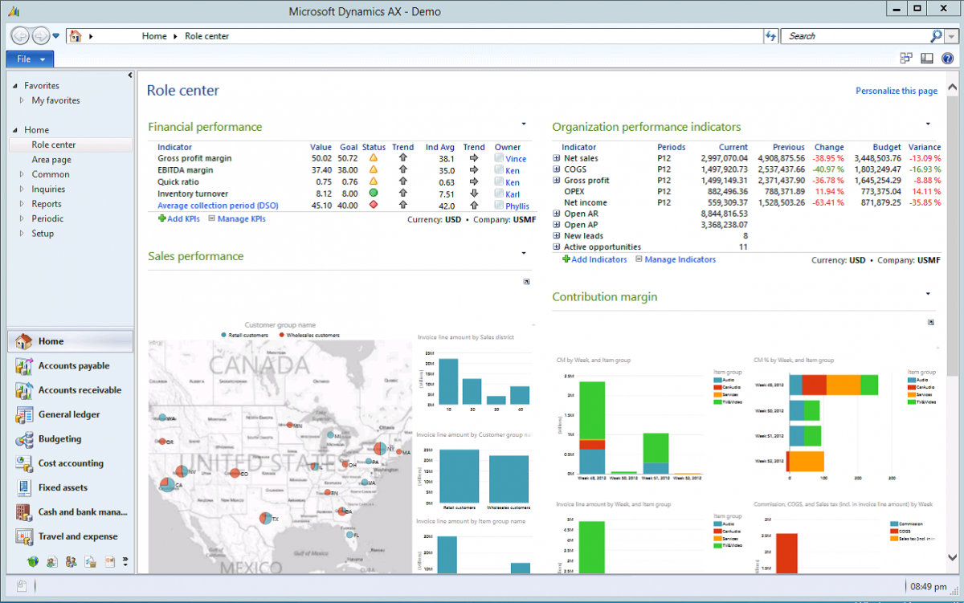Open the Financial performance web part dropdown arrow
The width and height of the screenshot is (964, 603).
pyautogui.click(x=524, y=124)
